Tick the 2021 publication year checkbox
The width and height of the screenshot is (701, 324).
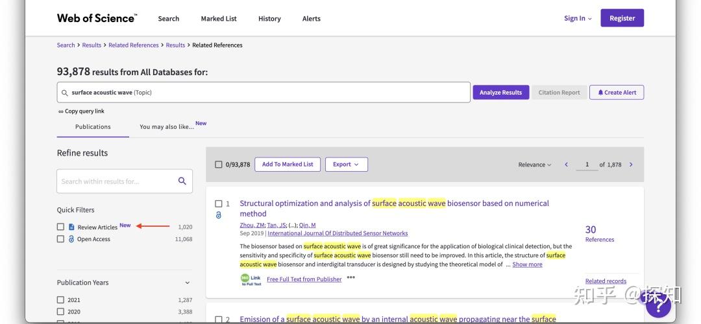[60, 300]
